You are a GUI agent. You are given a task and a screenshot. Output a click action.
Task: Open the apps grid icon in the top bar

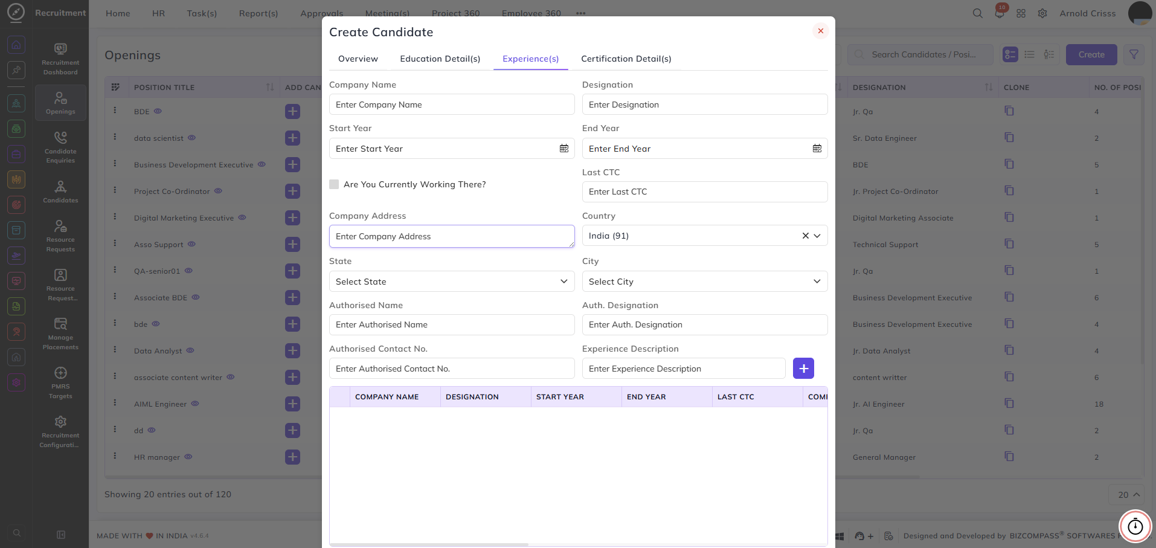(1021, 13)
